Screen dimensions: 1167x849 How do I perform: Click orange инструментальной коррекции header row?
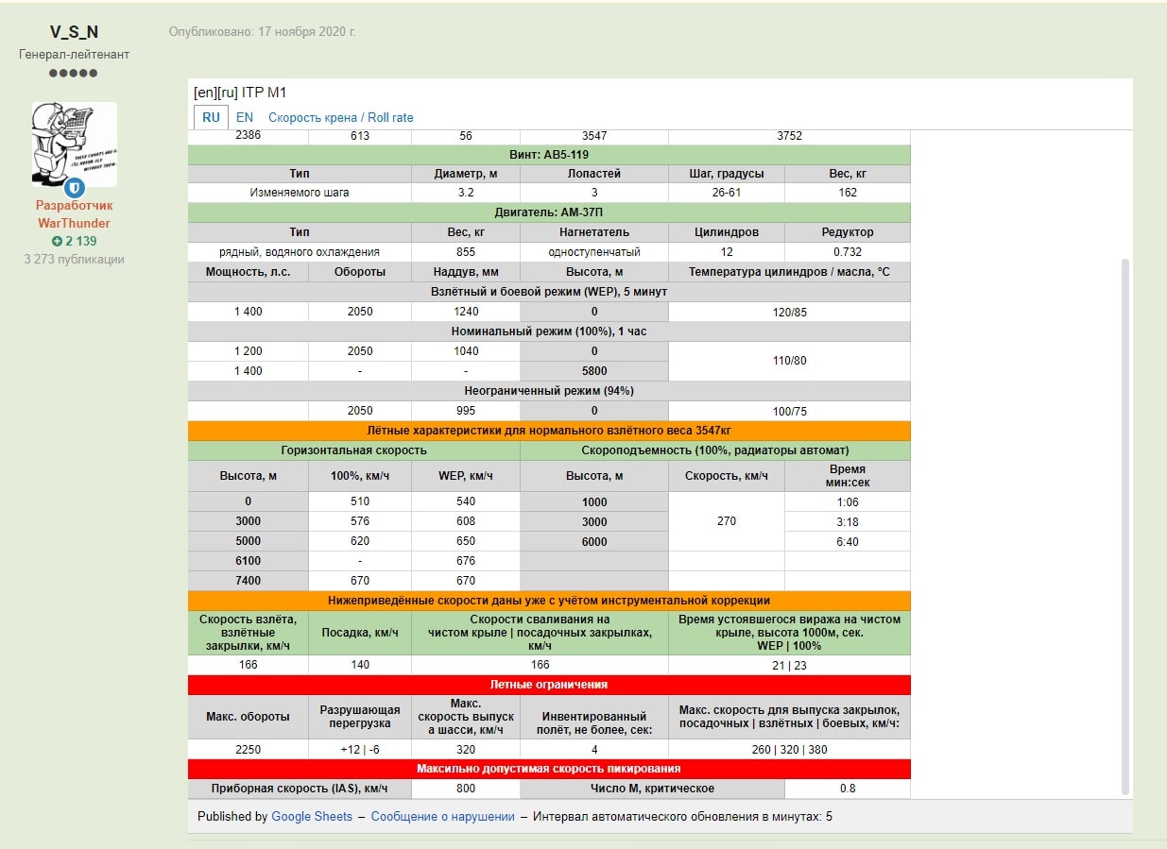(549, 601)
